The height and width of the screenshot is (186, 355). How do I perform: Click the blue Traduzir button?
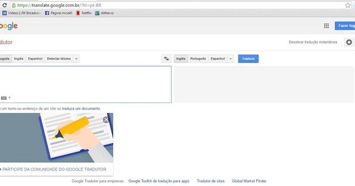pos(248,59)
